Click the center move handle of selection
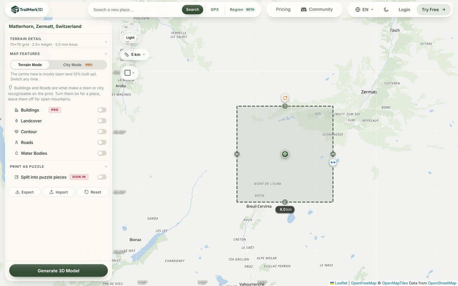The image size is (458, 286). click(x=285, y=154)
